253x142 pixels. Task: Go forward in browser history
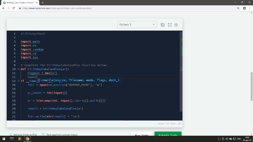(9, 8)
